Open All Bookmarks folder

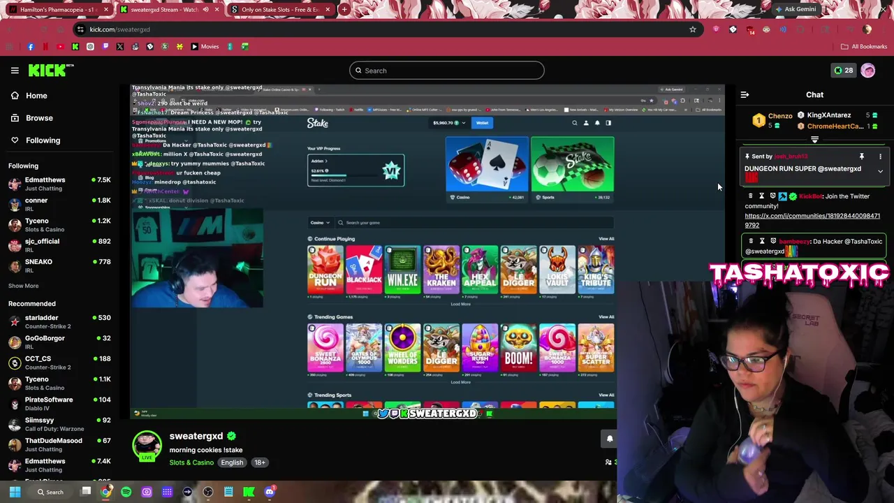pos(864,47)
